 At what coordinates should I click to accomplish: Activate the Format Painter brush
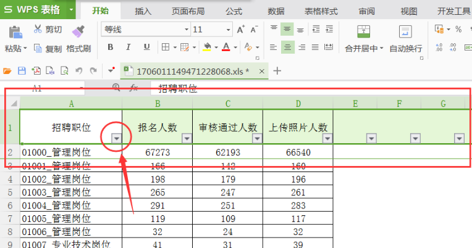click(78, 31)
